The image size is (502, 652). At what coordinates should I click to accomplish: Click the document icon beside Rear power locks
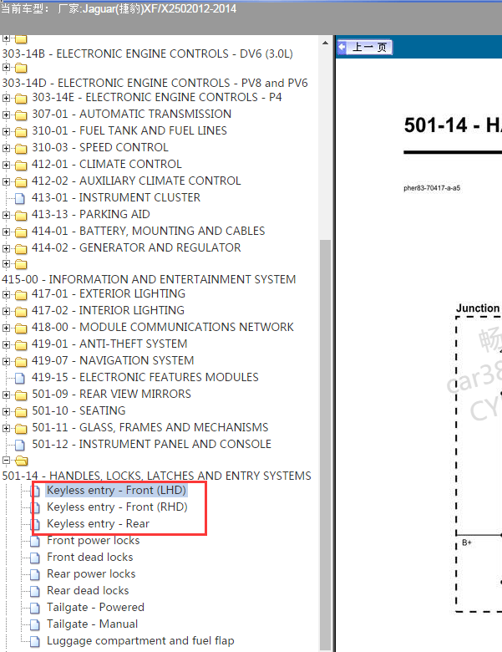[x=35, y=574]
